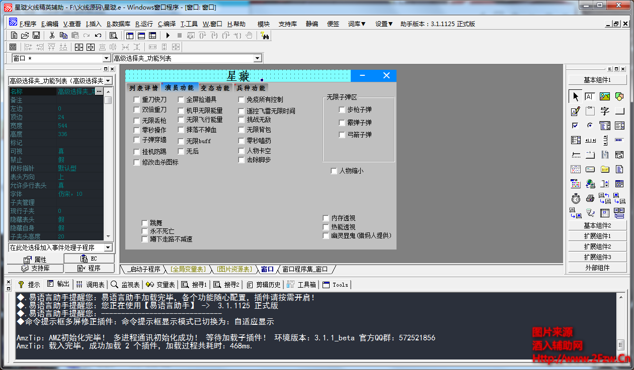Click the Save file toolbar icon
Viewport: 634px width, 370px height.
(36, 36)
